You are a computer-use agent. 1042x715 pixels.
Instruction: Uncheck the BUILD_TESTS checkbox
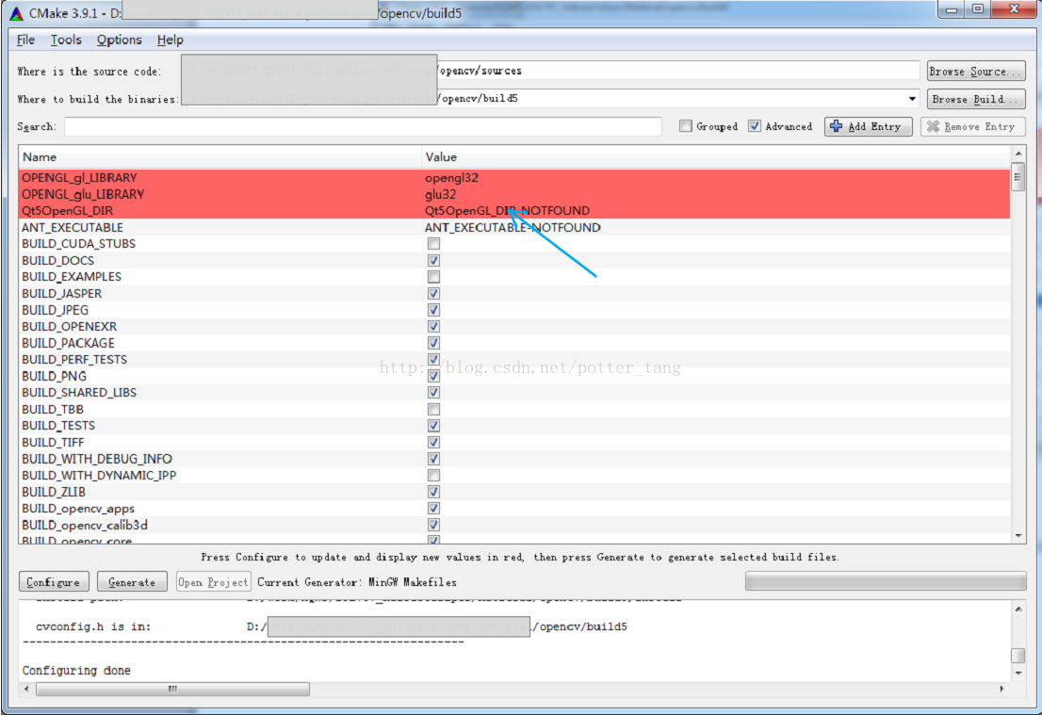433,425
